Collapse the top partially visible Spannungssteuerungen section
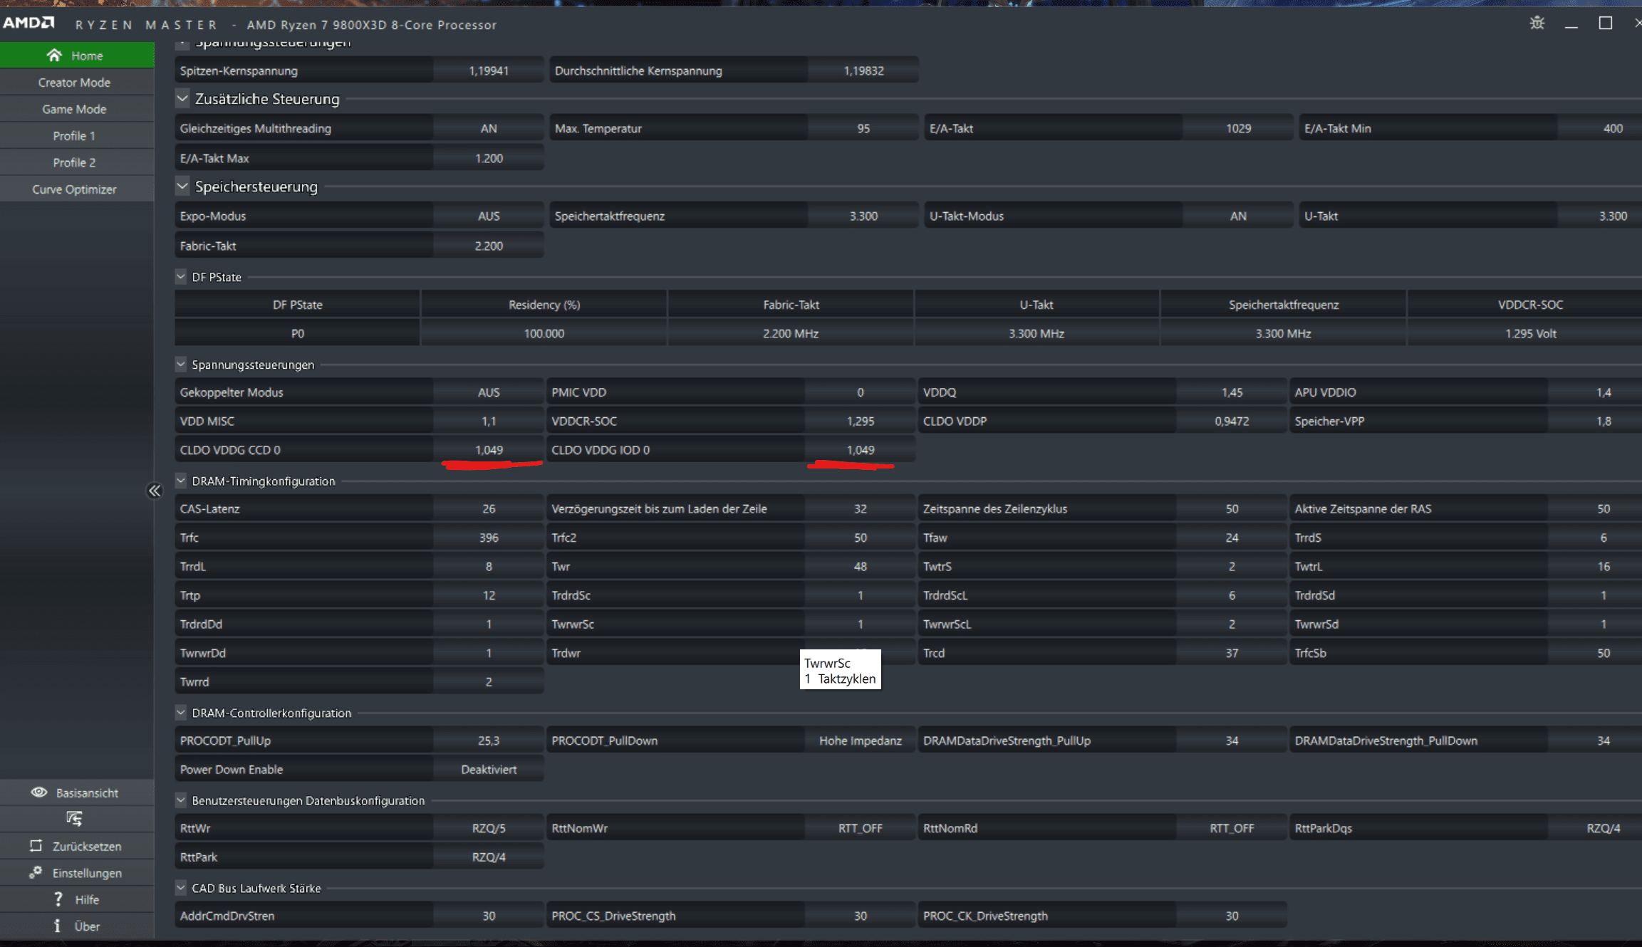Viewport: 1642px width, 947px height. [x=182, y=44]
